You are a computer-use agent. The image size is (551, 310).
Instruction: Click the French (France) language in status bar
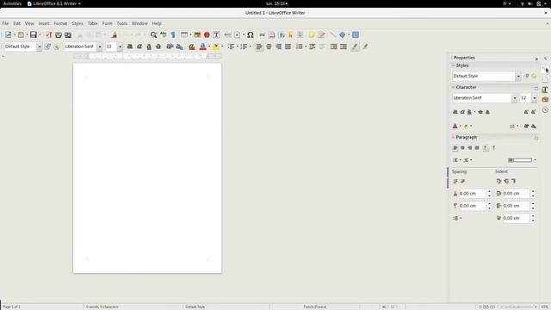(315, 307)
